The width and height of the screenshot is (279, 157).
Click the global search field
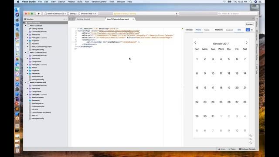point(238,14)
